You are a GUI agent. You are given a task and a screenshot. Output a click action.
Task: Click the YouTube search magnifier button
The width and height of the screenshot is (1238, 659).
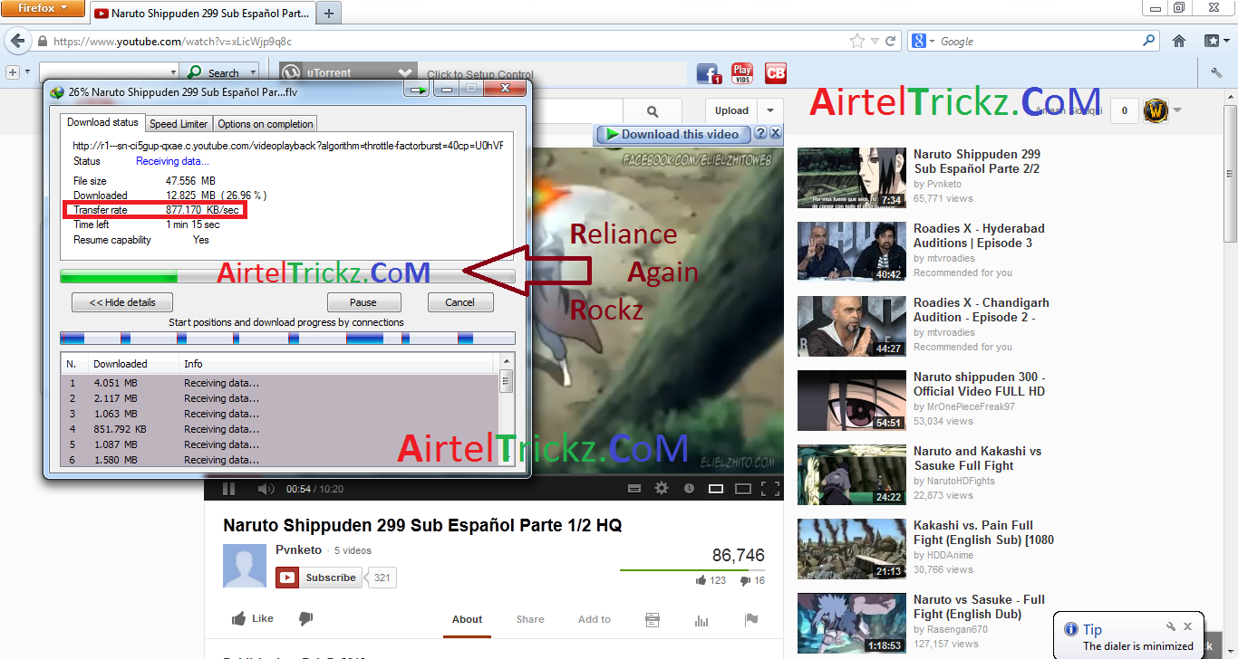pos(653,110)
